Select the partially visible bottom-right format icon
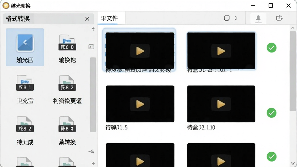Screen dimensions: 297x167 [x=67, y=162]
